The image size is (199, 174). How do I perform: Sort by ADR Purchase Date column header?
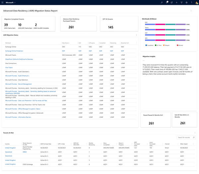[x=46, y=144]
